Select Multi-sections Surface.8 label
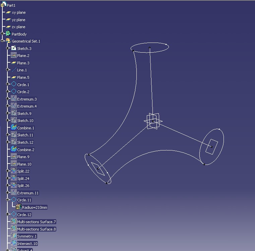This screenshot has height=251, width=255. (x=37, y=229)
